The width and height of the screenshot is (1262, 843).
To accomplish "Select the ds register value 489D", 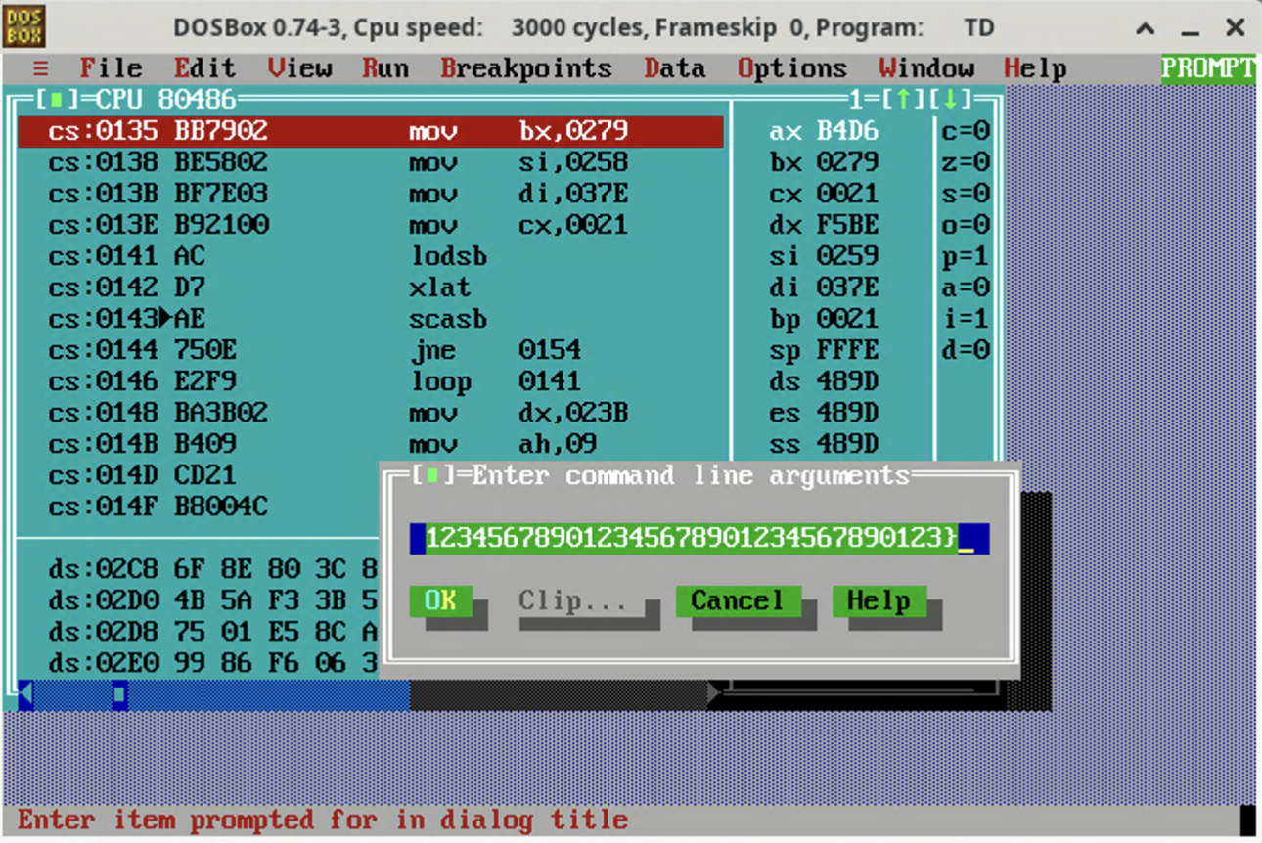I will [848, 381].
